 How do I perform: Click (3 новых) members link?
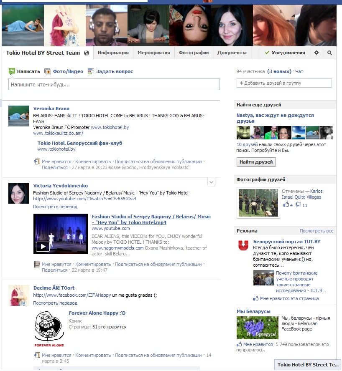[x=279, y=71]
